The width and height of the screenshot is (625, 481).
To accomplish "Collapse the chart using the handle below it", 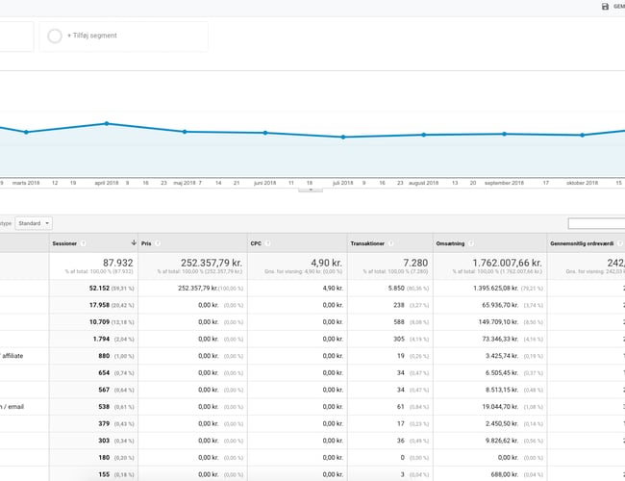I will [x=311, y=189].
